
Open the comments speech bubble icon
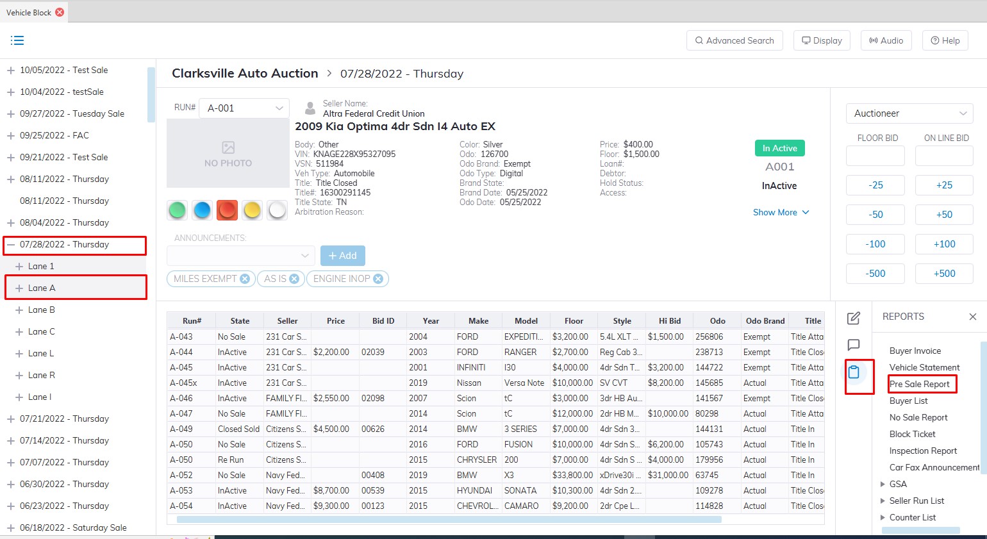click(x=854, y=345)
